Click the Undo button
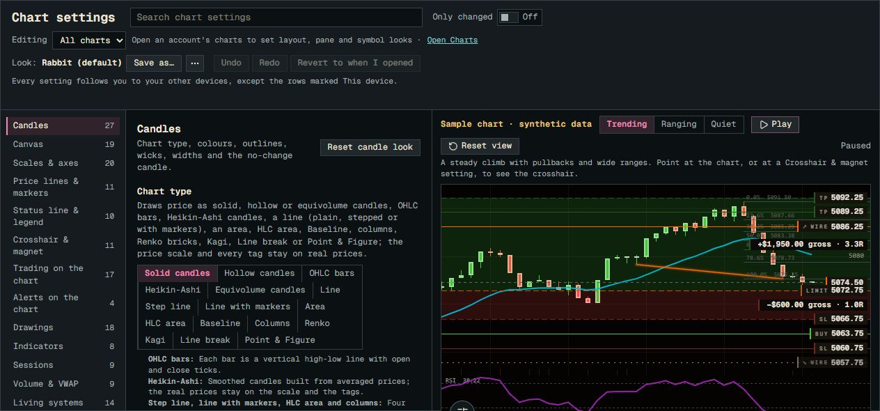880x411 pixels. (231, 63)
